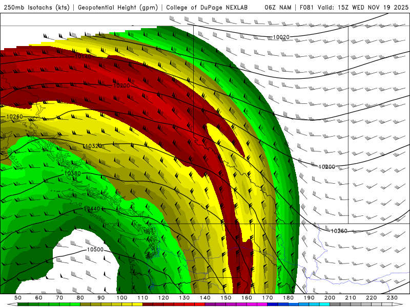Select the 10500 height contour label
Image resolution: width=410 pixels, height=307 pixels.
(x=95, y=250)
